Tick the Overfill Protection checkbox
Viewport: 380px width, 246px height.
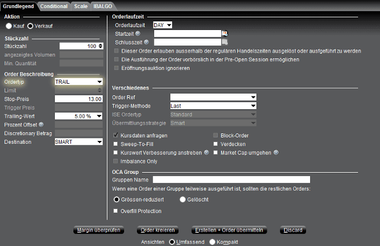116,211
